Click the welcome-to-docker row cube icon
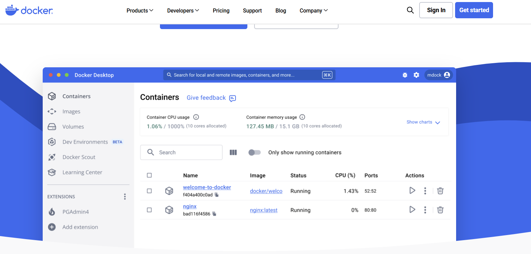Viewport: 531px width, 254px height. coord(169,191)
